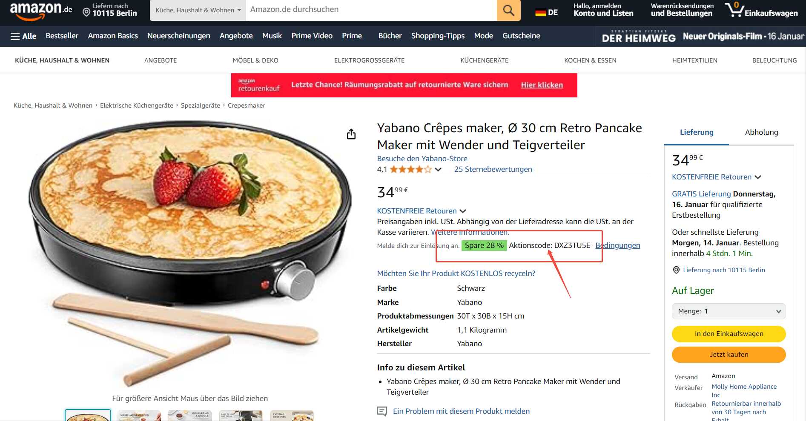Image resolution: width=806 pixels, height=421 pixels.
Task: Switch to the Abholung tab
Action: coord(761,132)
